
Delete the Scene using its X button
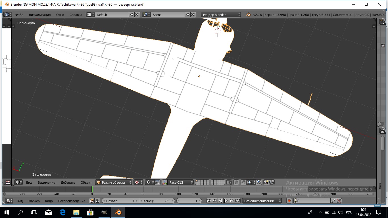pyautogui.click(x=193, y=14)
